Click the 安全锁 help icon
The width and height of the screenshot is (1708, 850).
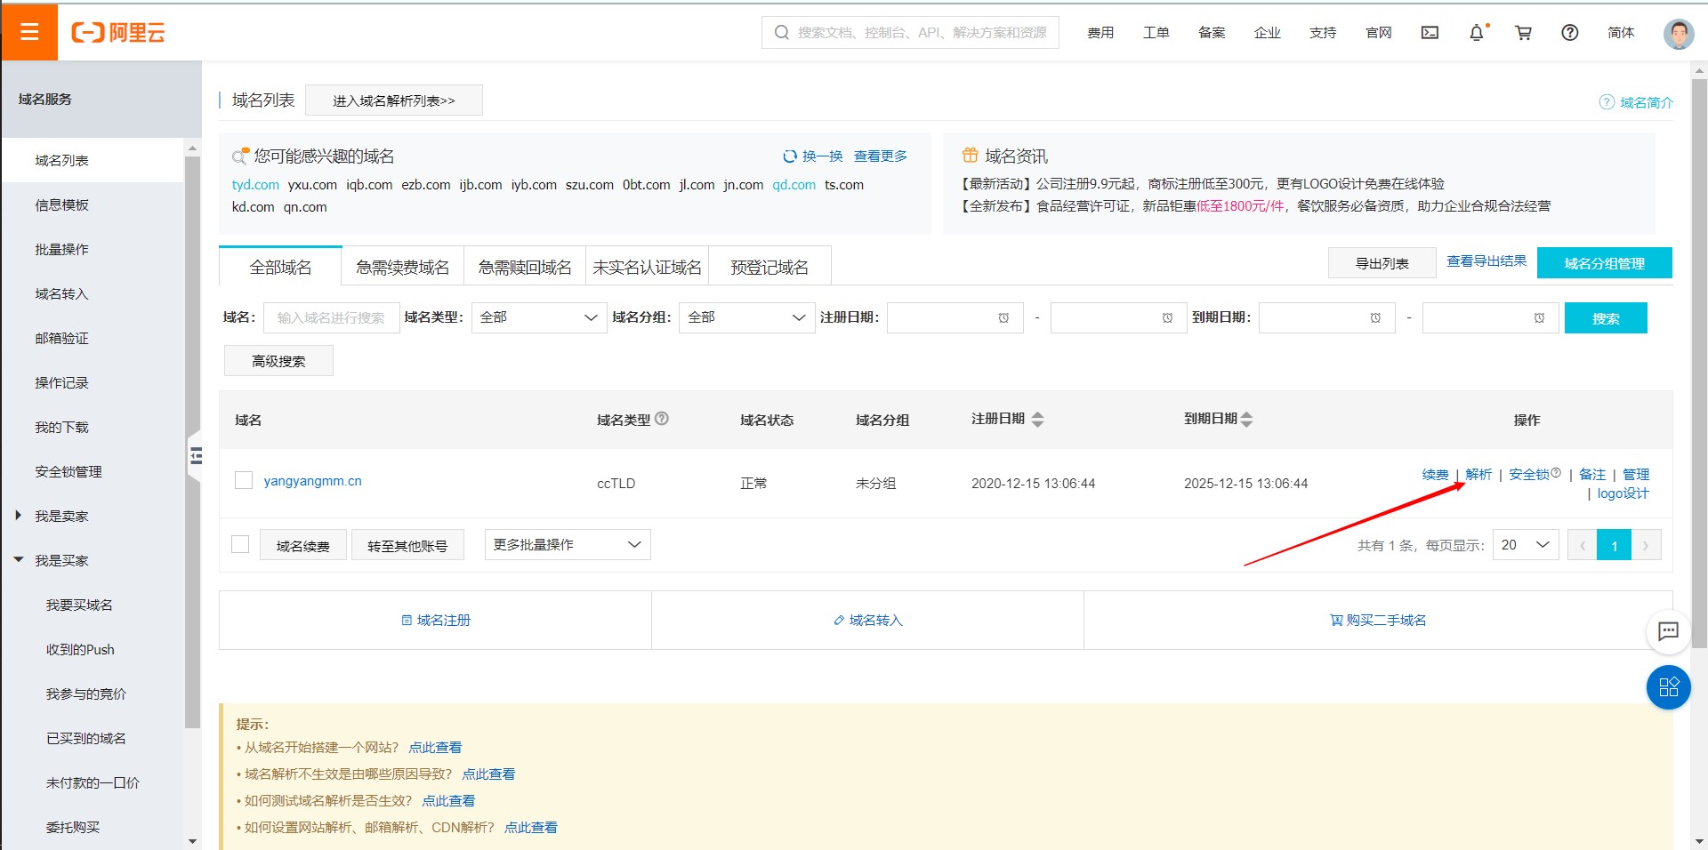pos(1556,473)
